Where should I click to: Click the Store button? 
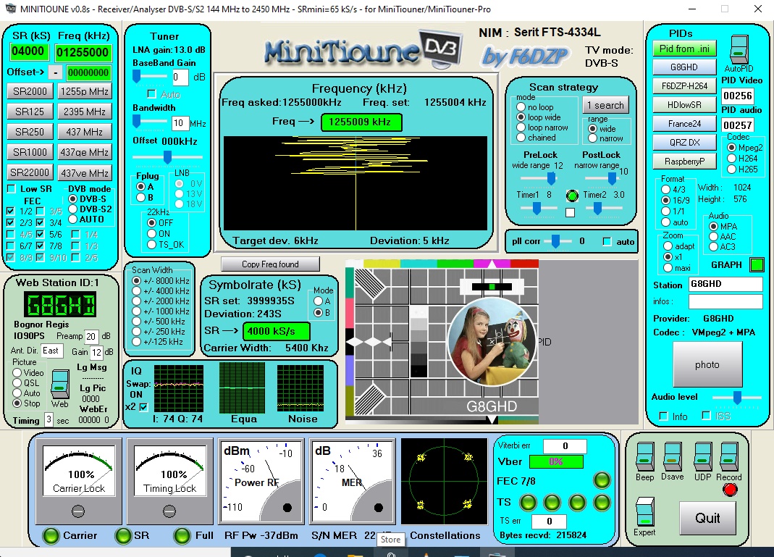tap(390, 539)
